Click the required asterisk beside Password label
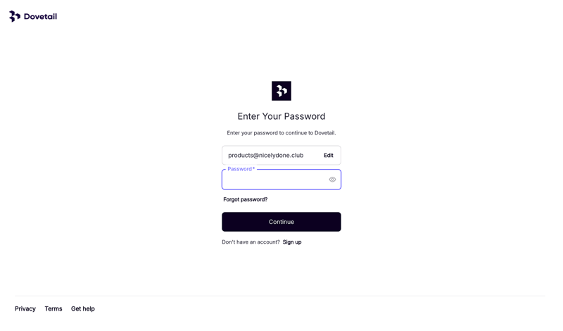Screen dimensions: 563x331 [x=253, y=169]
